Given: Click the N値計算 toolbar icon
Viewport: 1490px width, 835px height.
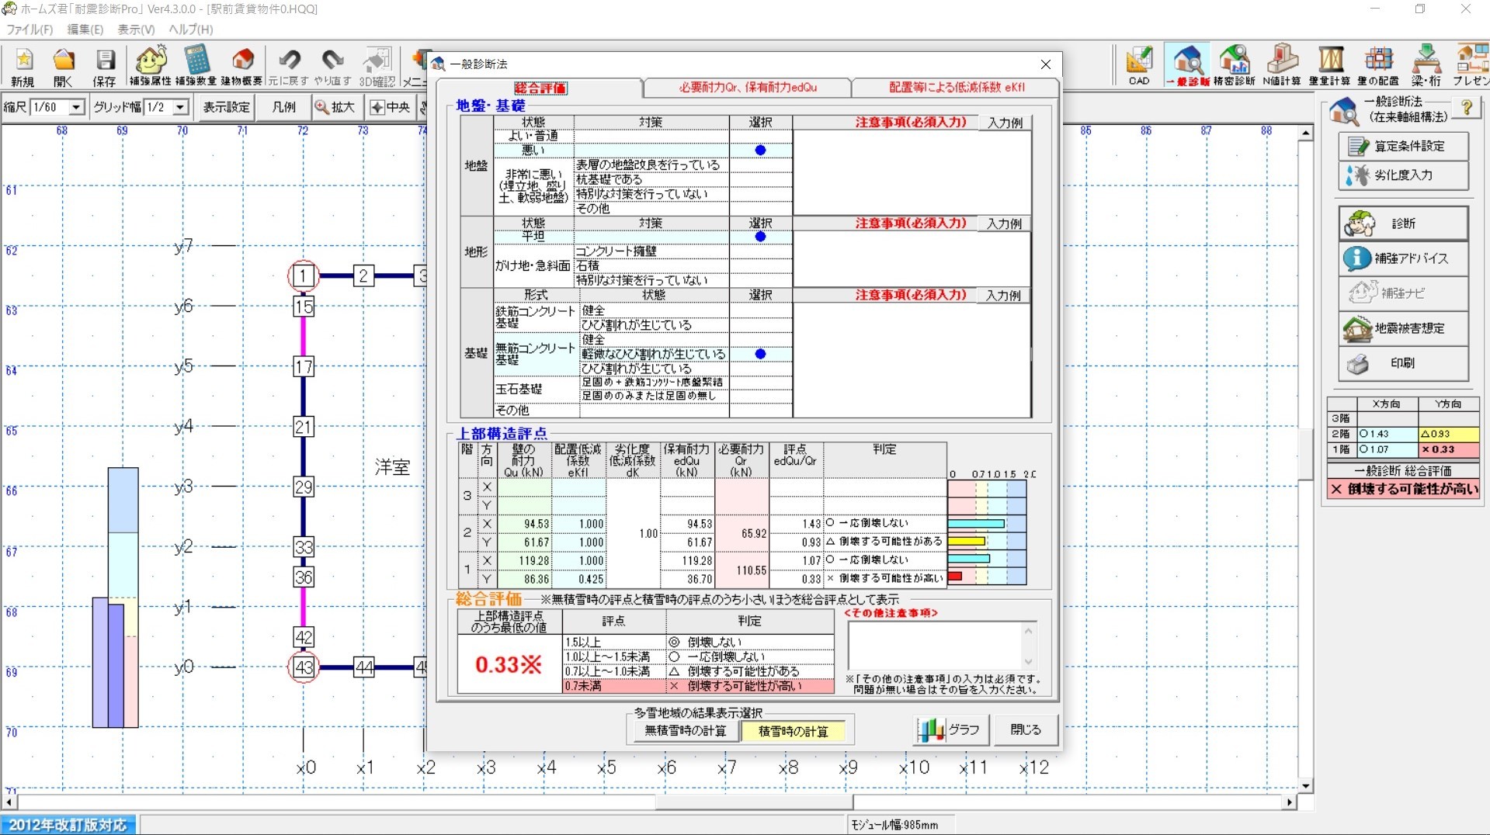Looking at the screenshot, I should [1281, 66].
